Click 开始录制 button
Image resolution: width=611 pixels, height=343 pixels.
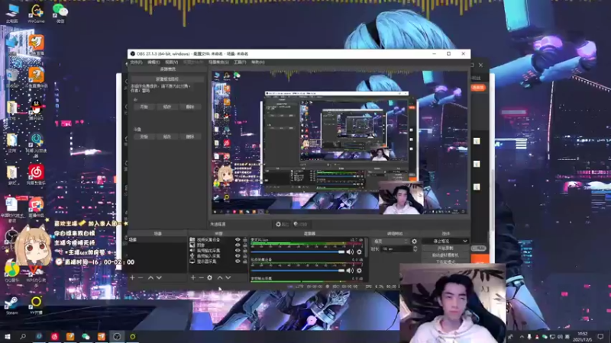(445, 248)
